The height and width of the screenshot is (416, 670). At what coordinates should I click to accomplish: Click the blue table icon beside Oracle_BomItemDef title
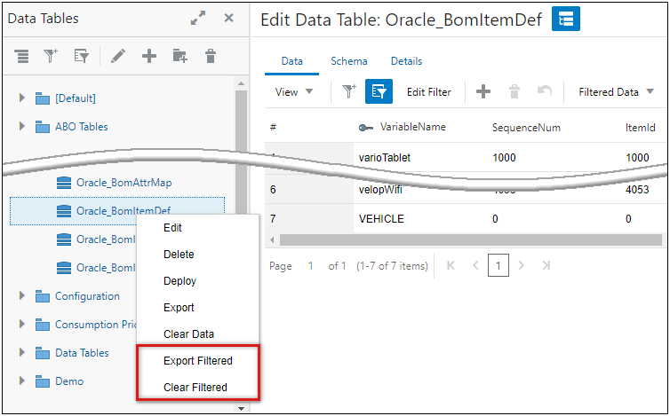coord(566,19)
